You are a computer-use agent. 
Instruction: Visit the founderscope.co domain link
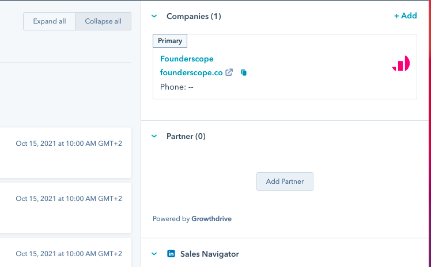[191, 73]
